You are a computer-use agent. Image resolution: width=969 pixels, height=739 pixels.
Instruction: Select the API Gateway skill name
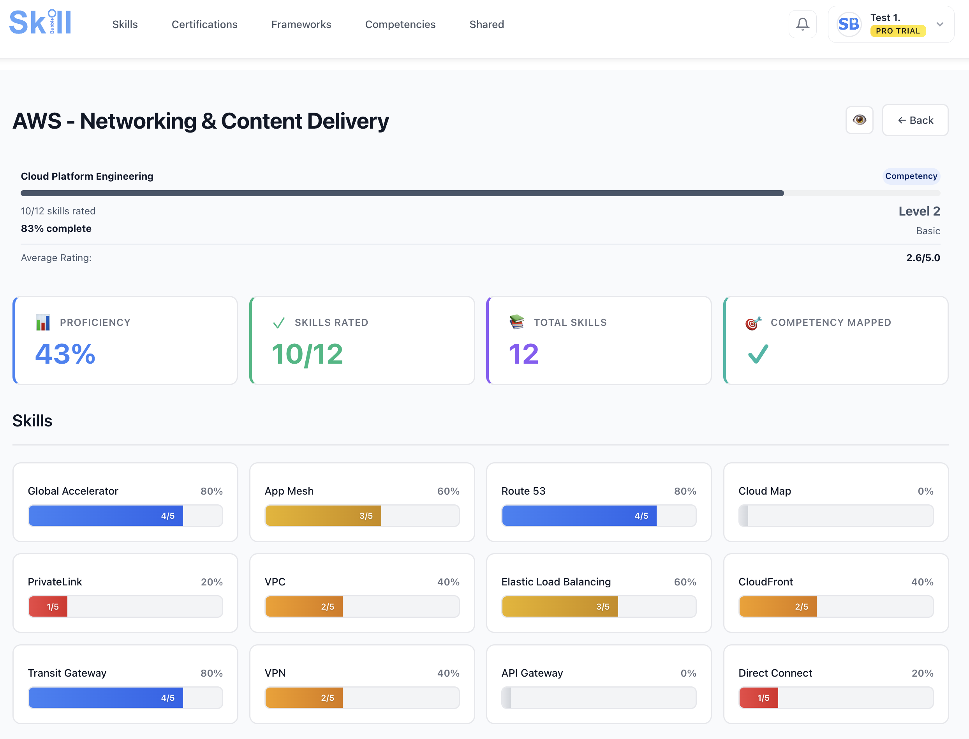point(532,673)
